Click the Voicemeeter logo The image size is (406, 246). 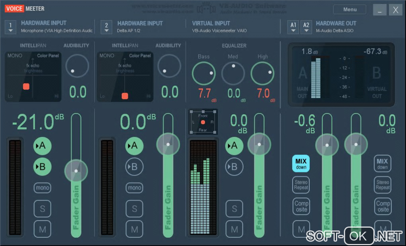pos(25,8)
